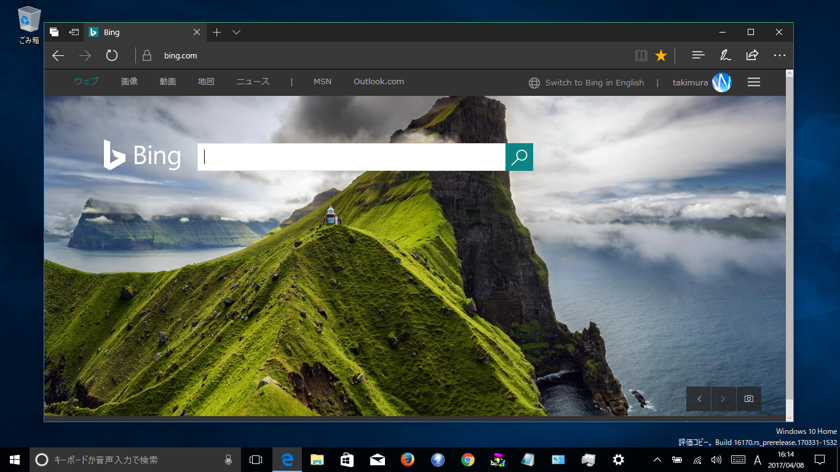The width and height of the screenshot is (840, 472).
Task: Click the yellow favorites star
Action: tap(661, 56)
